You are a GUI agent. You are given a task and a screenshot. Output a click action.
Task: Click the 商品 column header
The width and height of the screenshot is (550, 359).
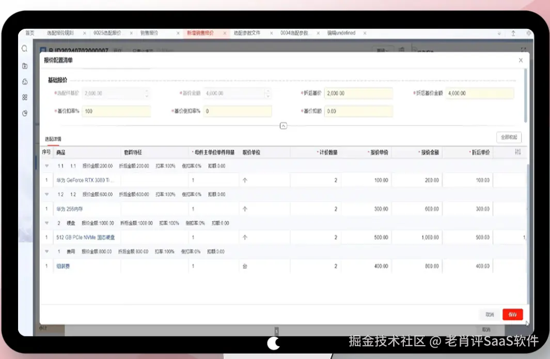click(x=61, y=152)
